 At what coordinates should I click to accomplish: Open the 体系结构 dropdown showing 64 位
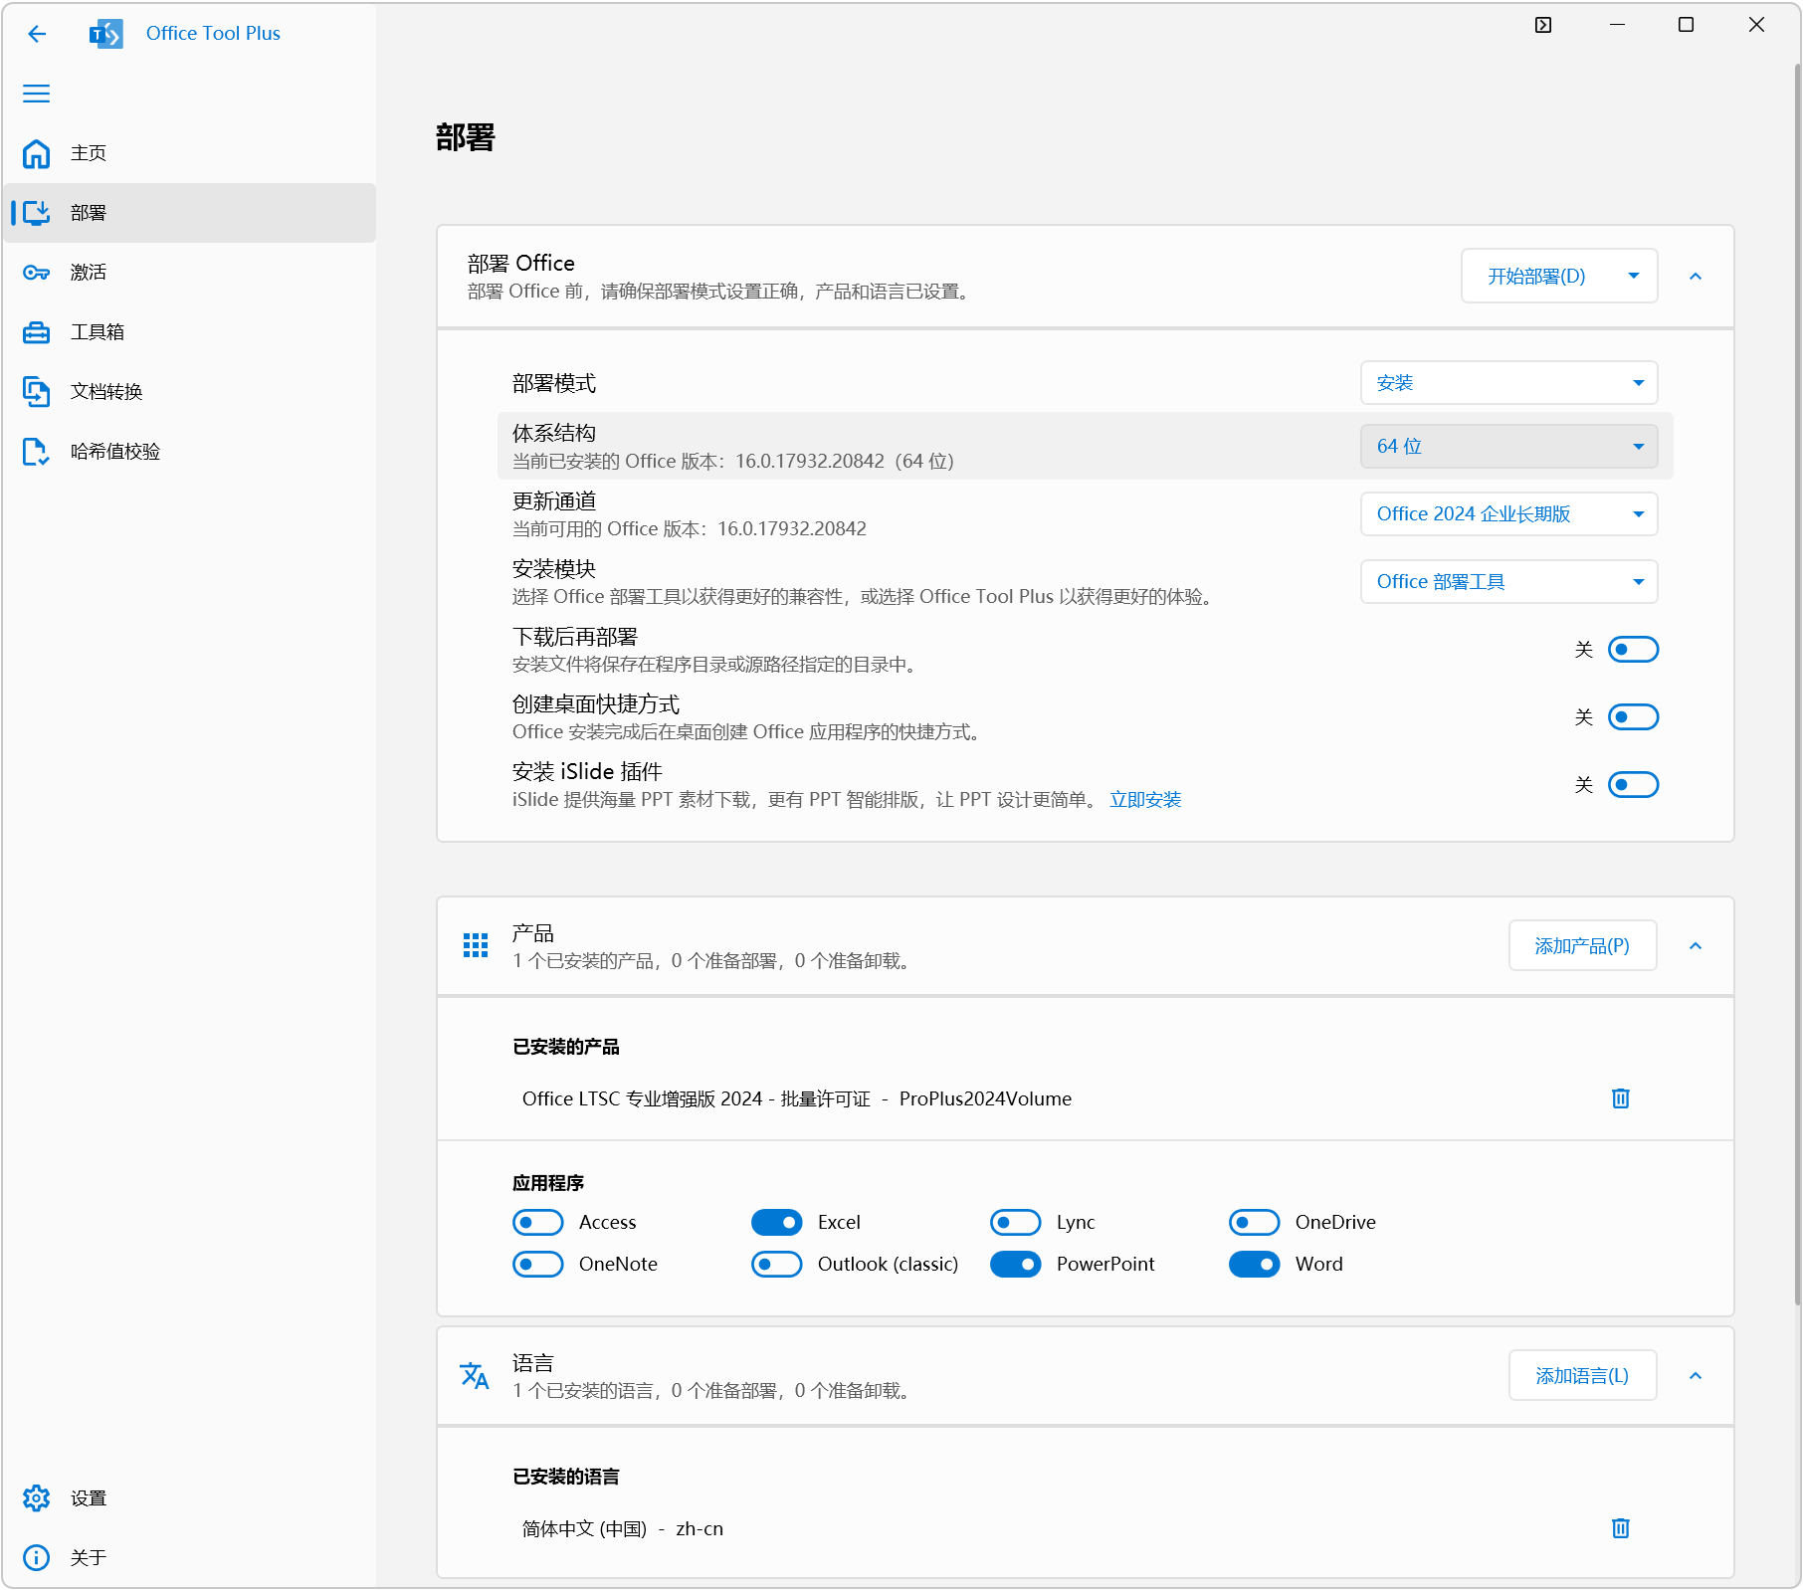pyautogui.click(x=1509, y=447)
